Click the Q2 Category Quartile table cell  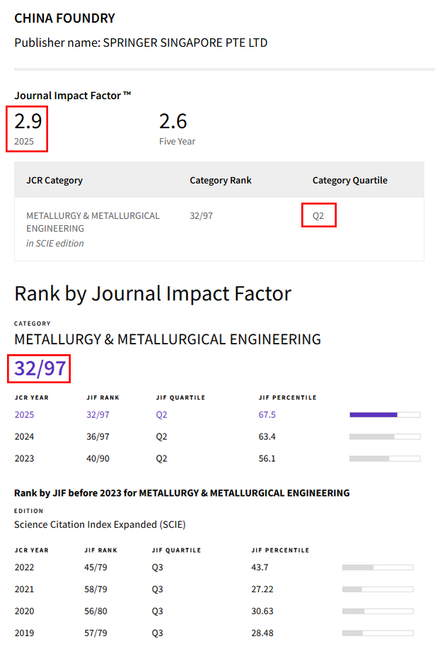(318, 216)
